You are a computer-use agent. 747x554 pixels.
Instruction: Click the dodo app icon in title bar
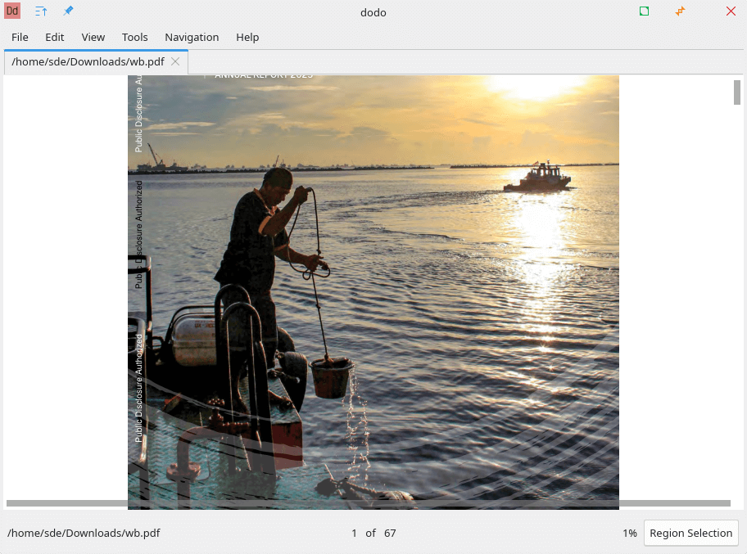(x=12, y=11)
